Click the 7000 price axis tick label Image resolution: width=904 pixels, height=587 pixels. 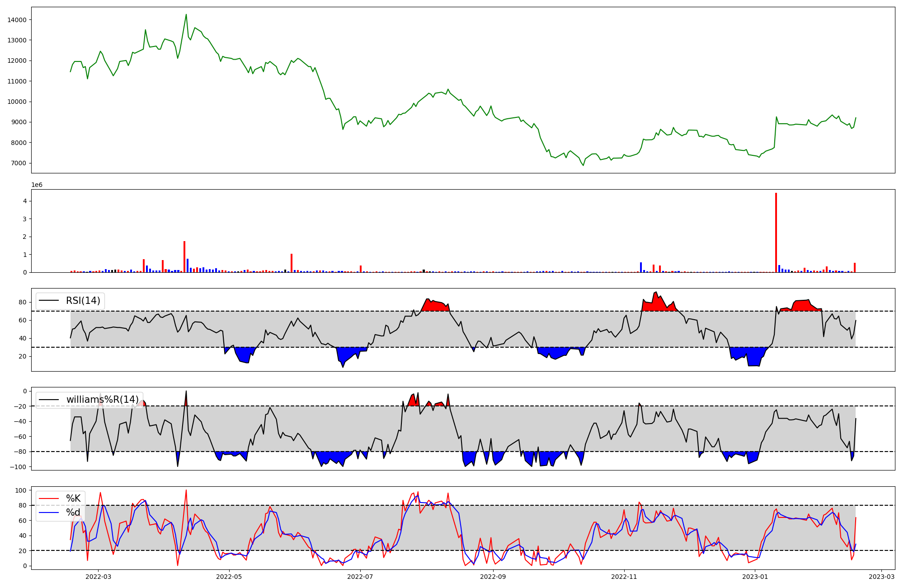(19, 163)
